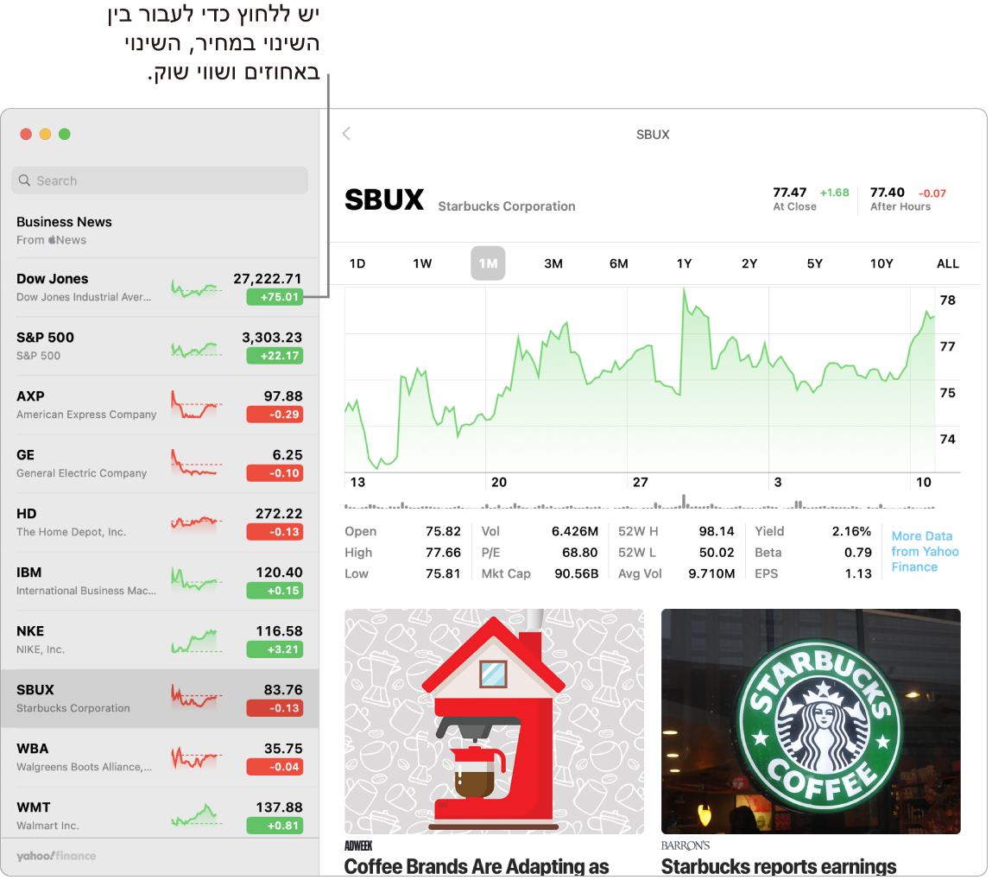Toggle HD -0.13 change badge
Viewport: 992px width, 880px height.
click(x=275, y=532)
